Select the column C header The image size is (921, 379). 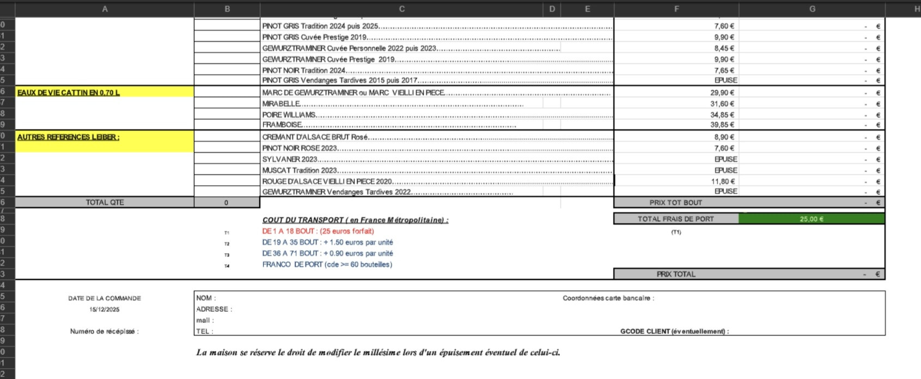(x=401, y=9)
